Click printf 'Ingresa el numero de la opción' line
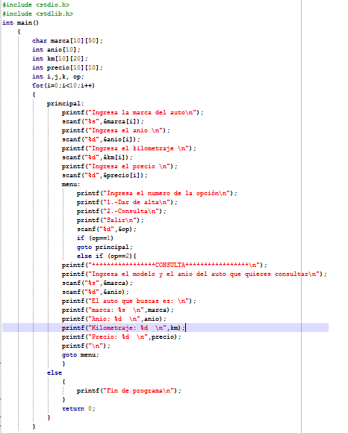This screenshot has width=348, height=433. 157,193
